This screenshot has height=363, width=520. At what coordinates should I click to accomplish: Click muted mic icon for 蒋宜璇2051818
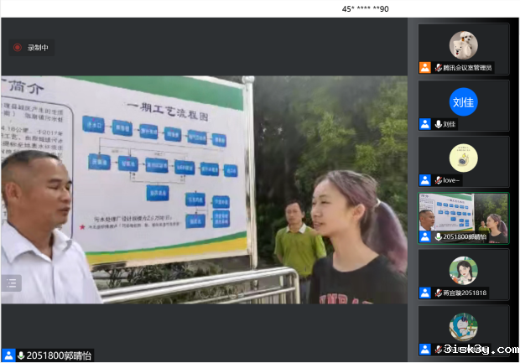click(x=438, y=293)
